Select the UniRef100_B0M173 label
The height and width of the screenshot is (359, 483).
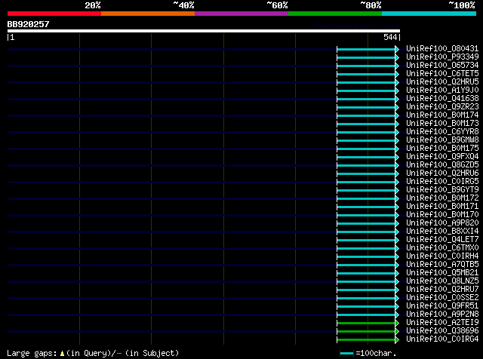point(442,124)
